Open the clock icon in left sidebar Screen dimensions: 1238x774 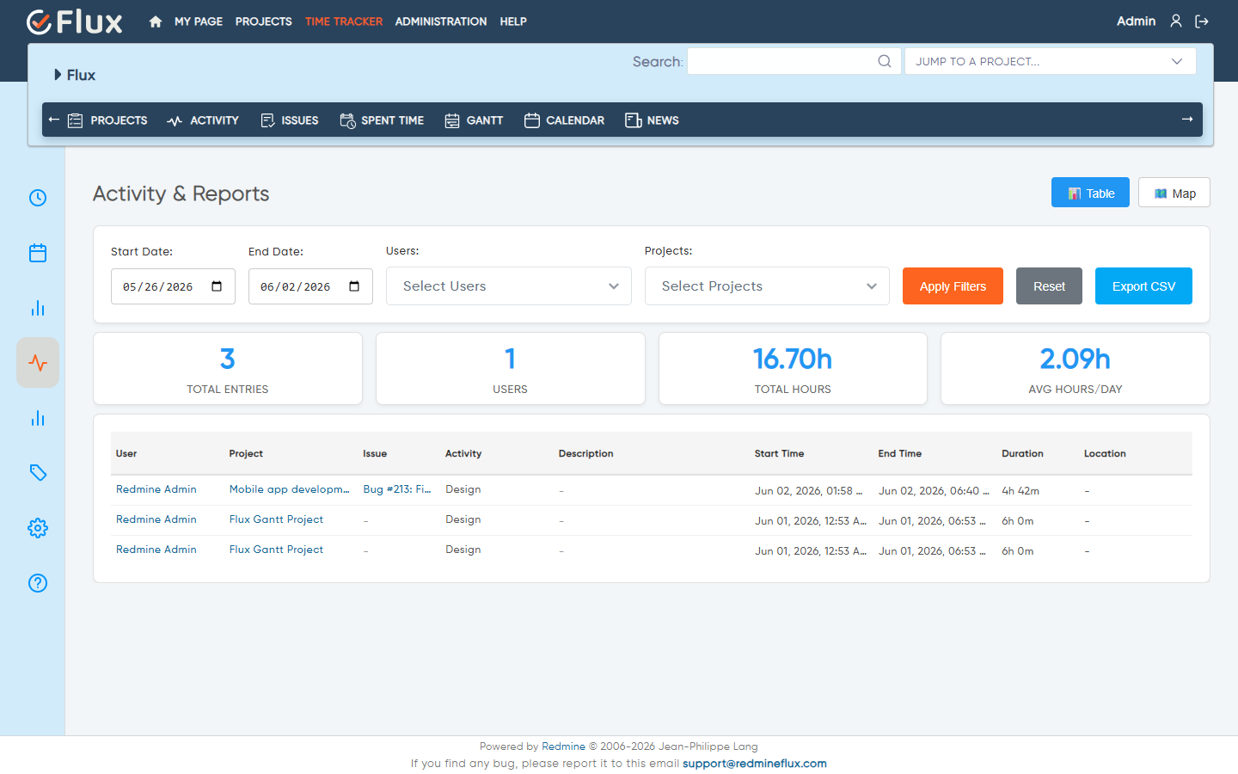click(38, 198)
